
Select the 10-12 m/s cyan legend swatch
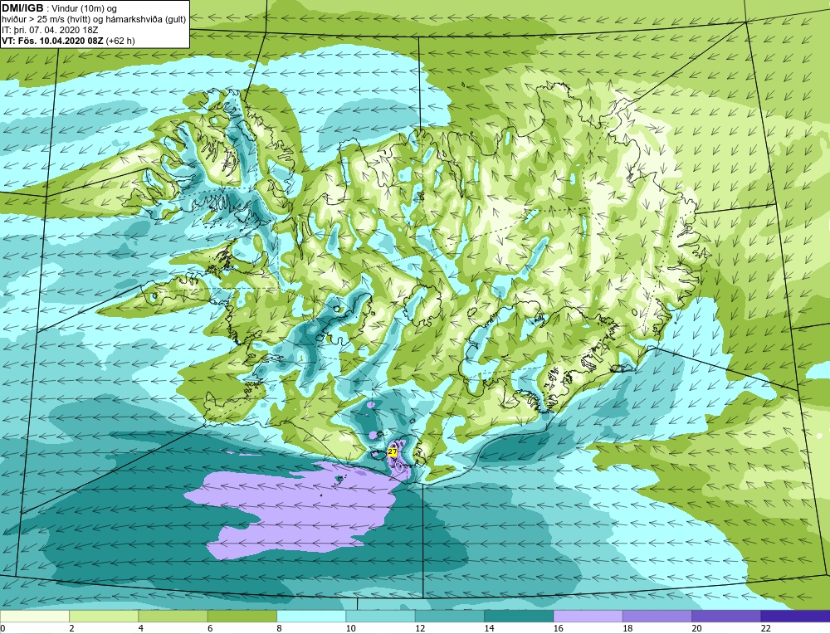pyautogui.click(x=381, y=616)
